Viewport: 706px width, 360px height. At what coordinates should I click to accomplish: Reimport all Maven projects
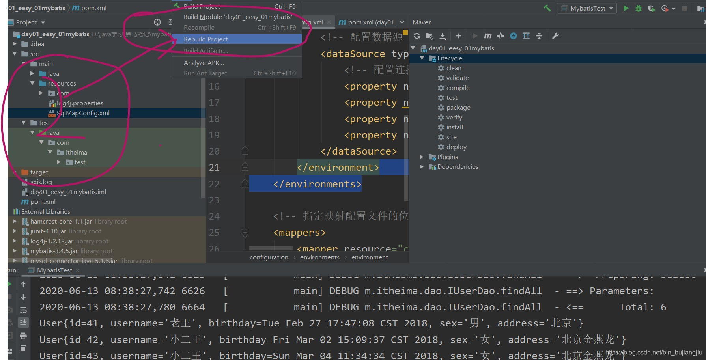[417, 36]
